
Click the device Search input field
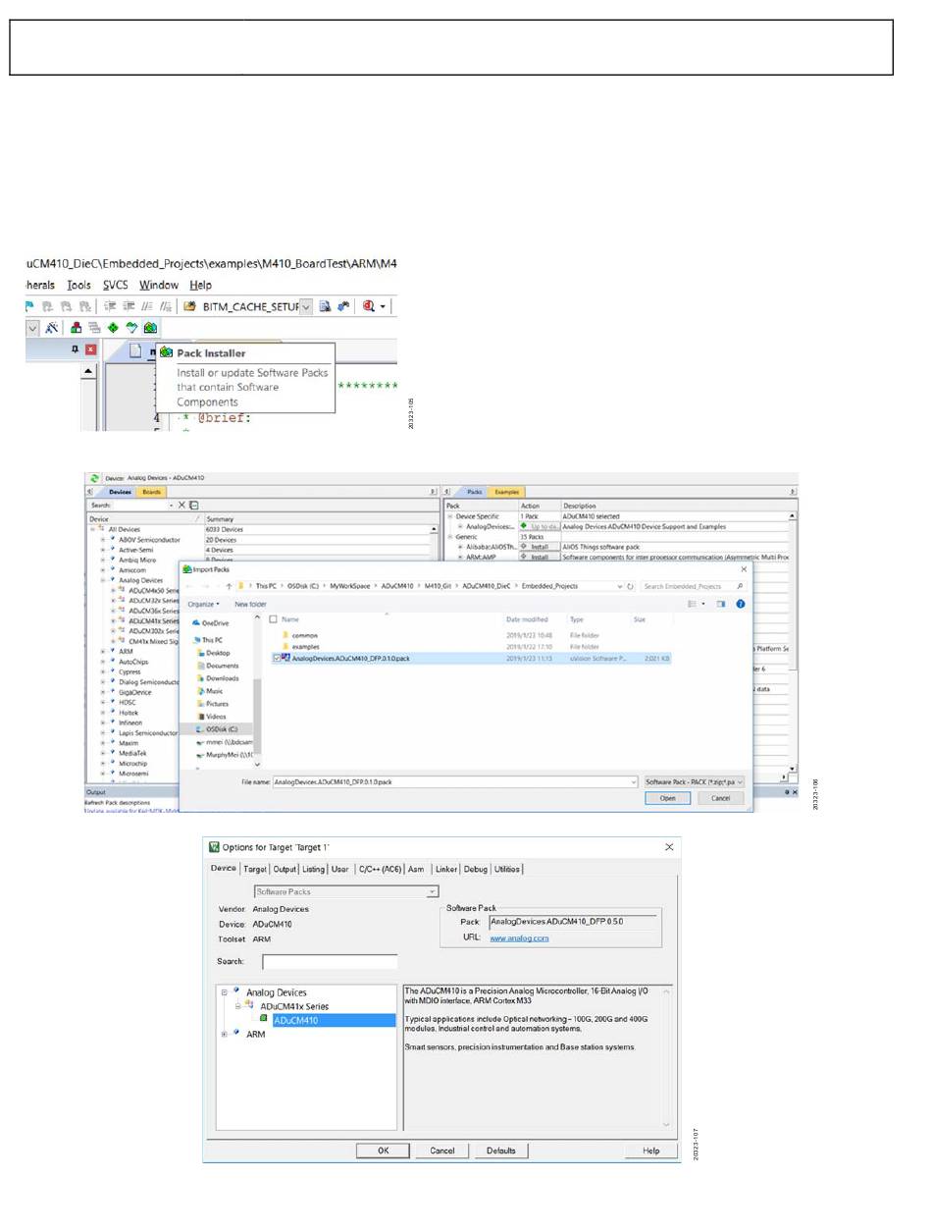pos(330,962)
